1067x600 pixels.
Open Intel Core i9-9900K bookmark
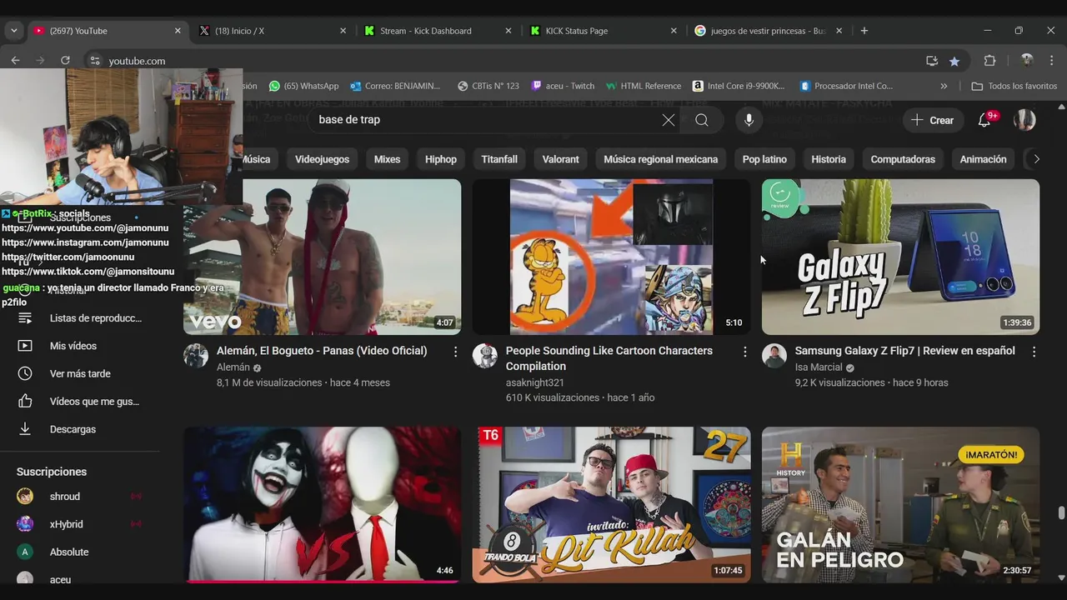coord(739,86)
